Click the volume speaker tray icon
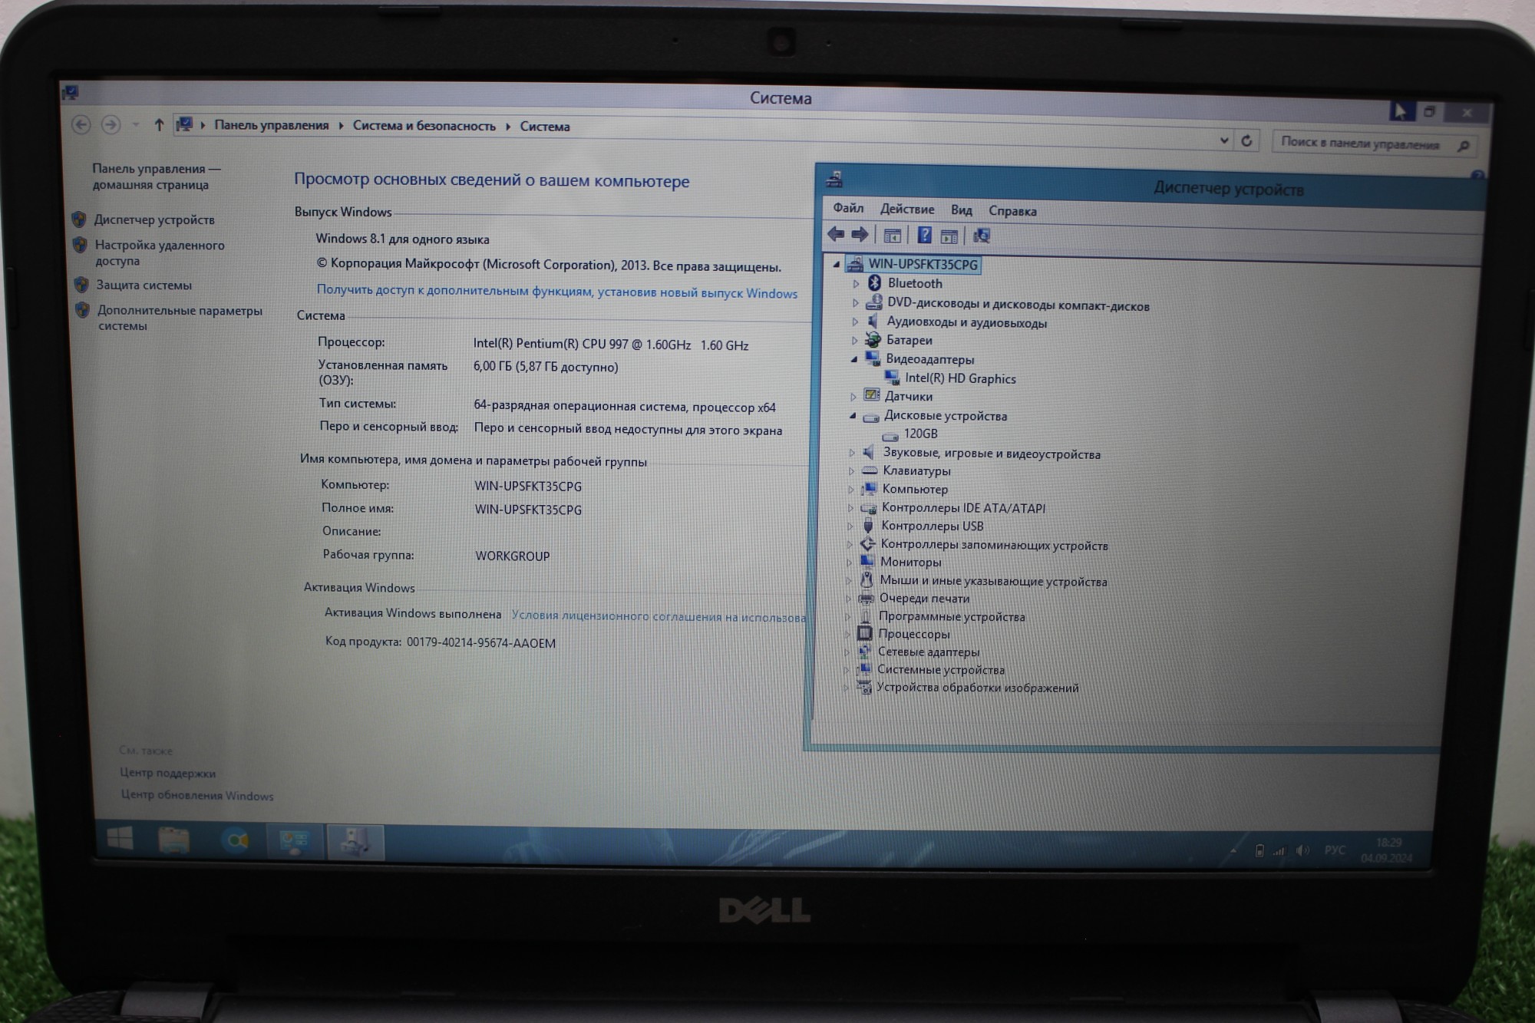Image resolution: width=1535 pixels, height=1023 pixels. click(1302, 850)
